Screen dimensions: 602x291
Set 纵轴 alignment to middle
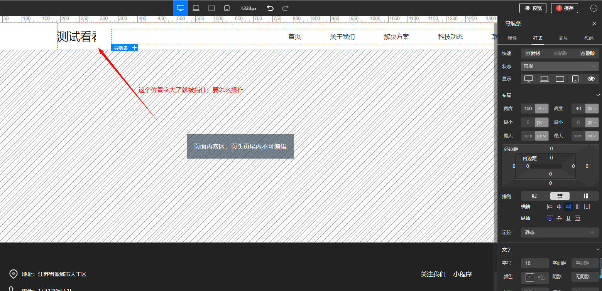(x=559, y=218)
